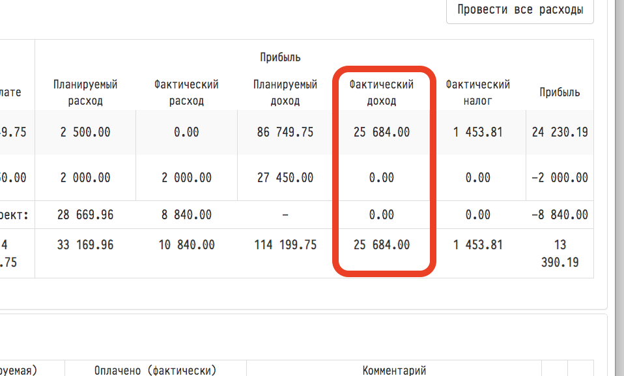Click the 'Фактический расход' column header
624x376 pixels.
coord(186,92)
